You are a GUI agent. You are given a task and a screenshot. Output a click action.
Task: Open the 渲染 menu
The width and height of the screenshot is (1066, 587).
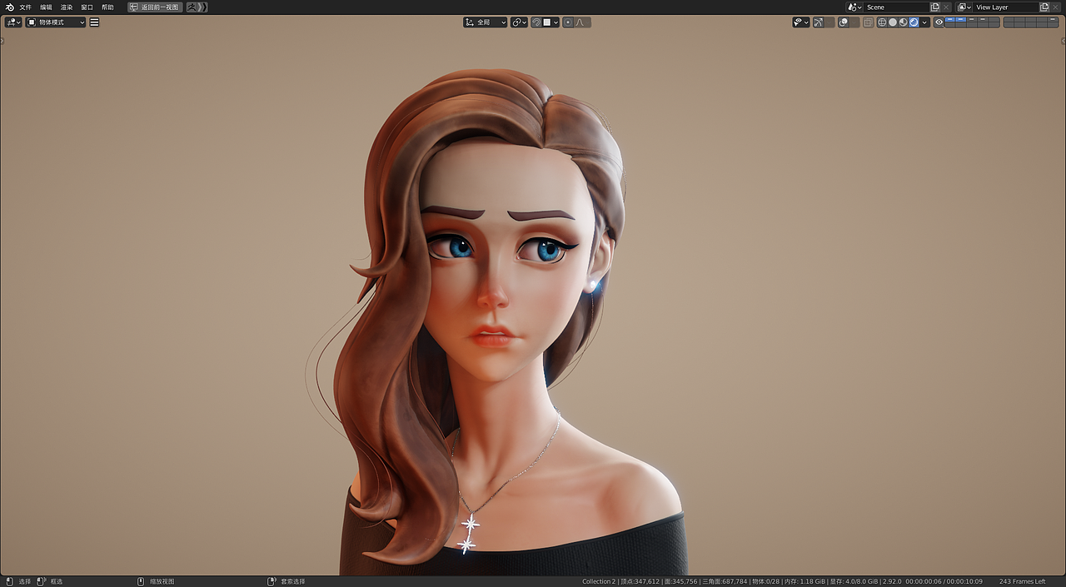click(x=67, y=7)
